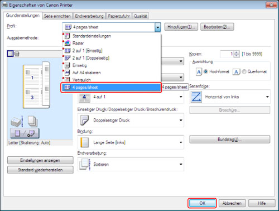This screenshot has width=279, height=211.
Task: Open the Qualität tab
Action: [141, 16]
